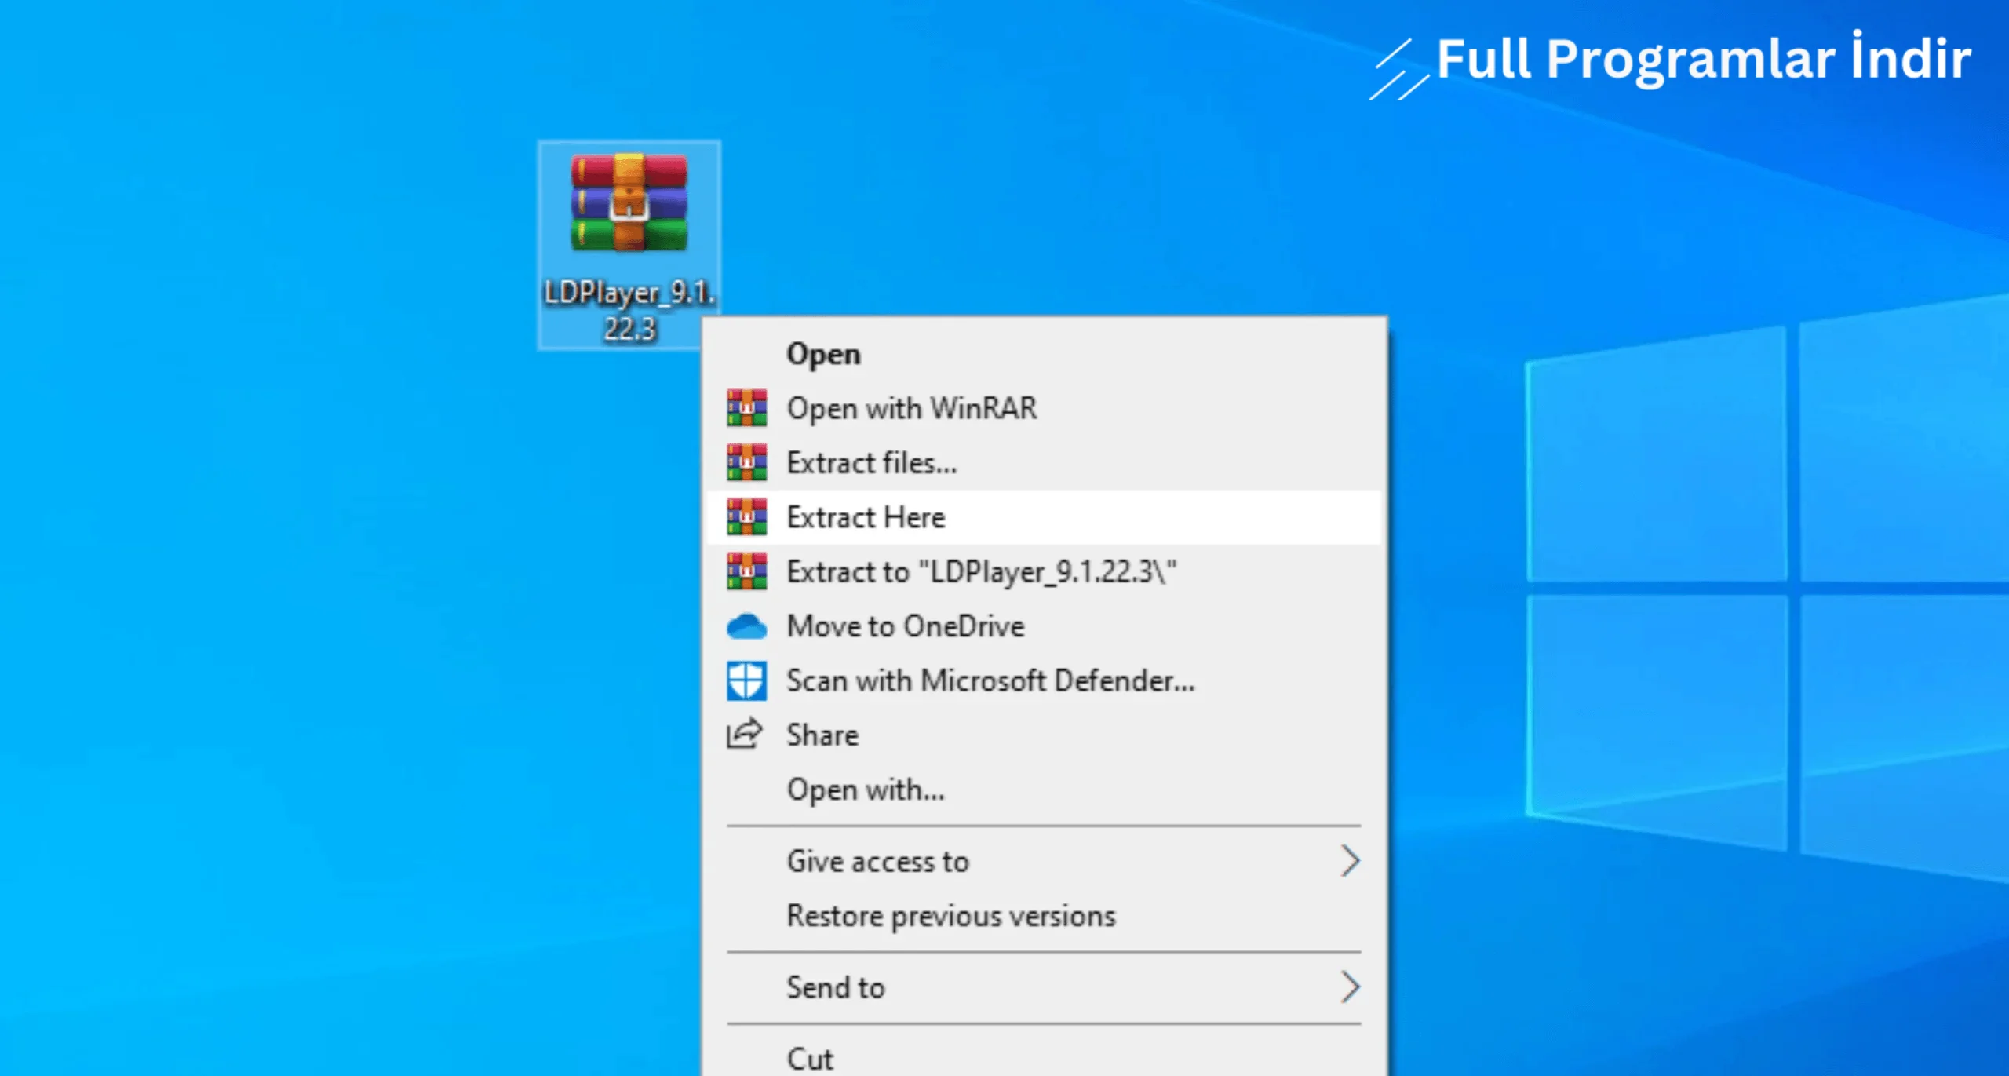The height and width of the screenshot is (1076, 2009).
Task: Extract to "LDPlayer_9.1.22.3\" folder
Action: [1044, 571]
